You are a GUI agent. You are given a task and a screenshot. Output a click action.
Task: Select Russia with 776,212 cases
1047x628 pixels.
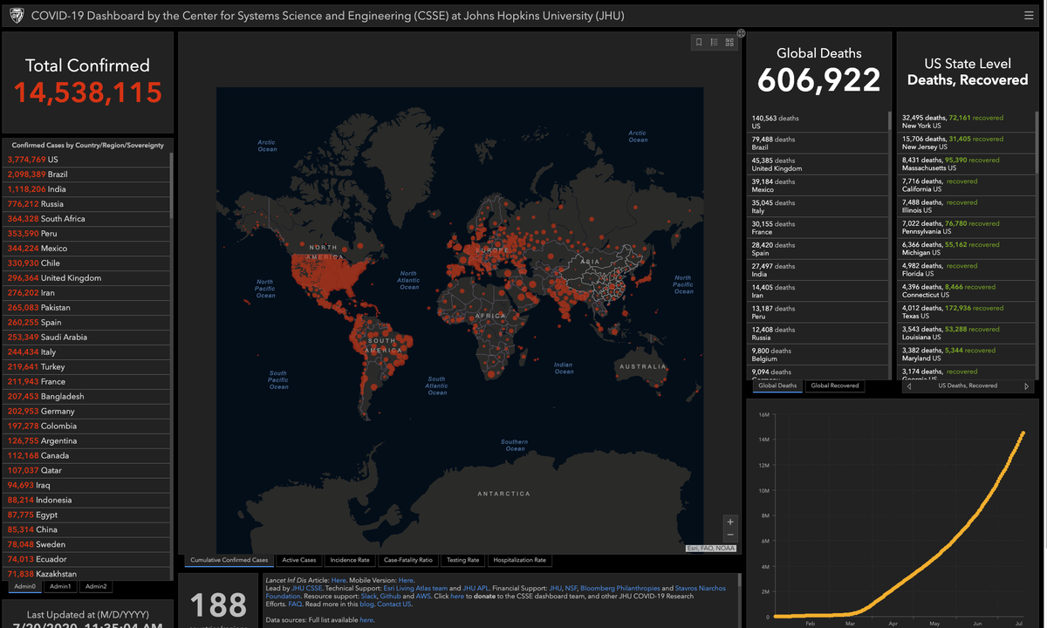86,204
